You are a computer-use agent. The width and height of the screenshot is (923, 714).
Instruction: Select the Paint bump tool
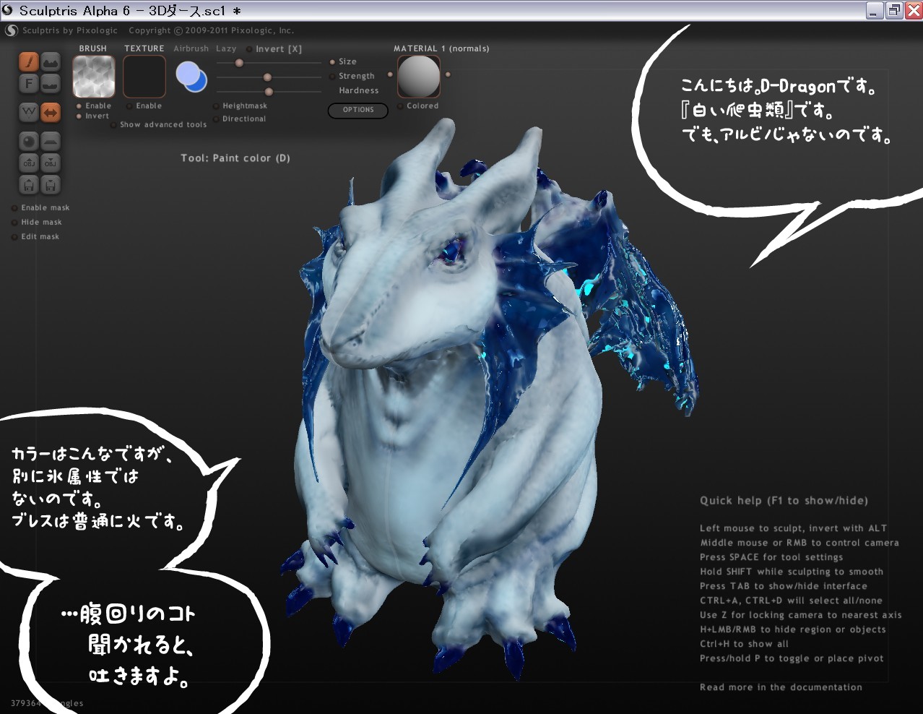(51, 61)
